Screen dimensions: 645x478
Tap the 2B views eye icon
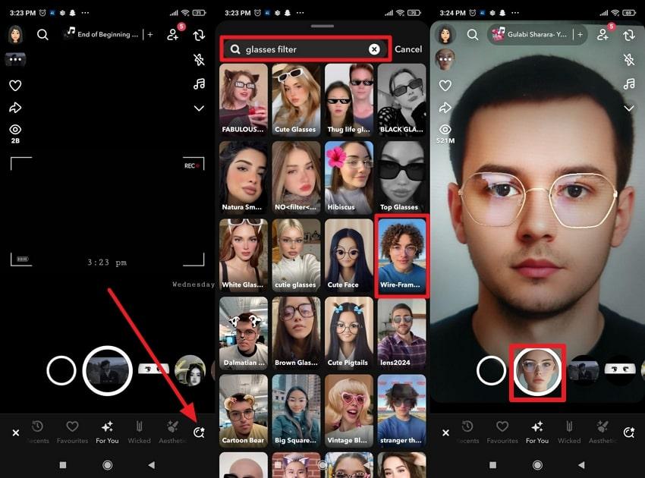pos(15,130)
